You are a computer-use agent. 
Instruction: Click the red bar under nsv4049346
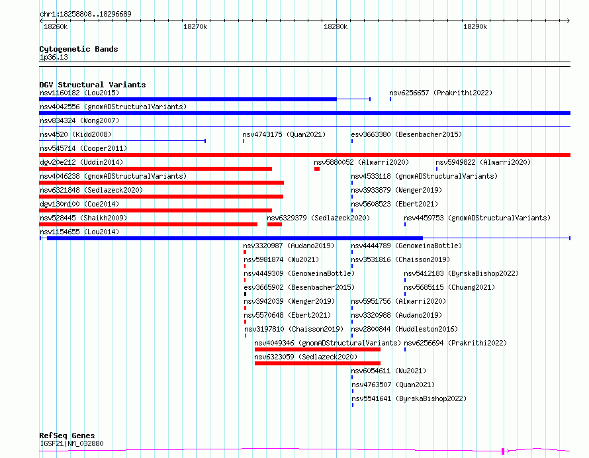click(318, 349)
